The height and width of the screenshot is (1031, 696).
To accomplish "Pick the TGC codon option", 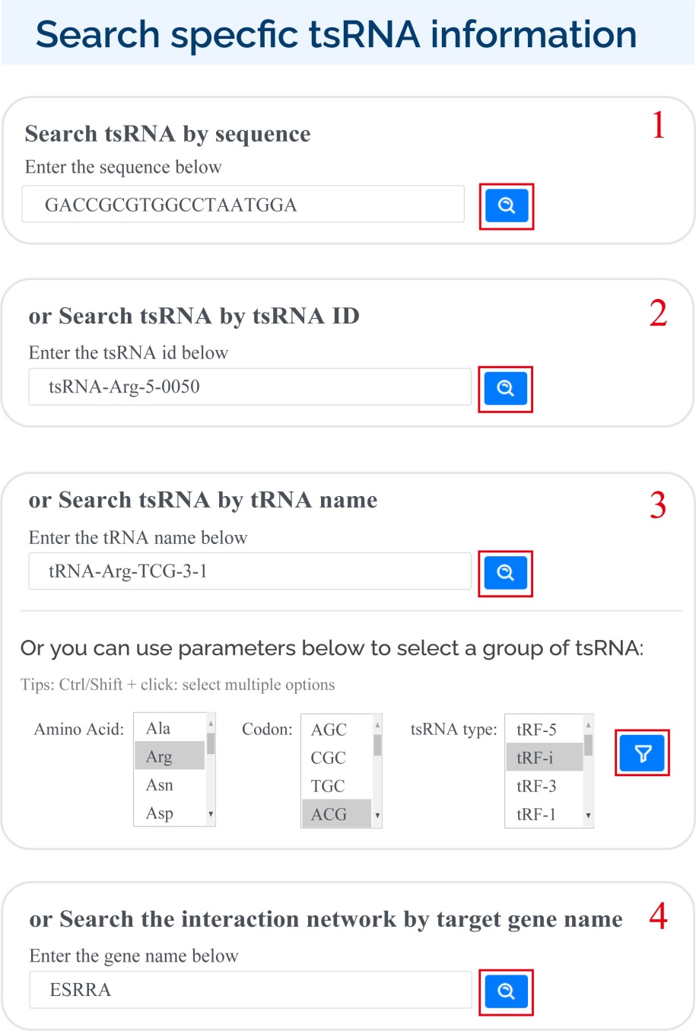I will [337, 786].
